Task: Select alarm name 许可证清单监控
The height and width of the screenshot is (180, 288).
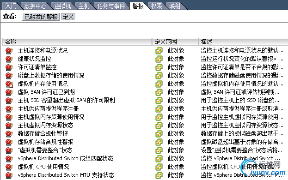Action: click(37, 67)
